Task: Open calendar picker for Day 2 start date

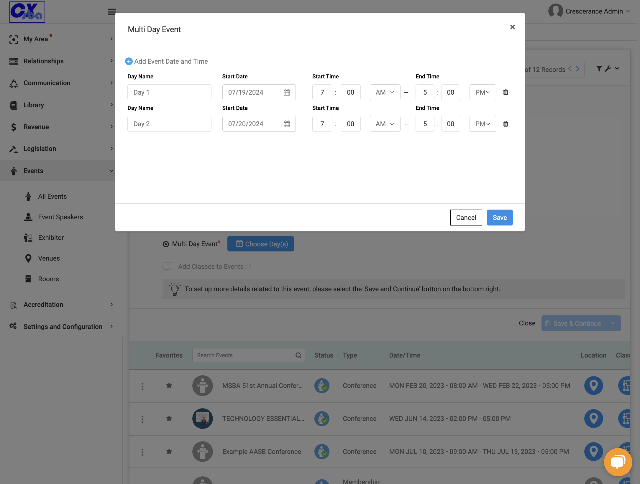Action: pos(287,124)
